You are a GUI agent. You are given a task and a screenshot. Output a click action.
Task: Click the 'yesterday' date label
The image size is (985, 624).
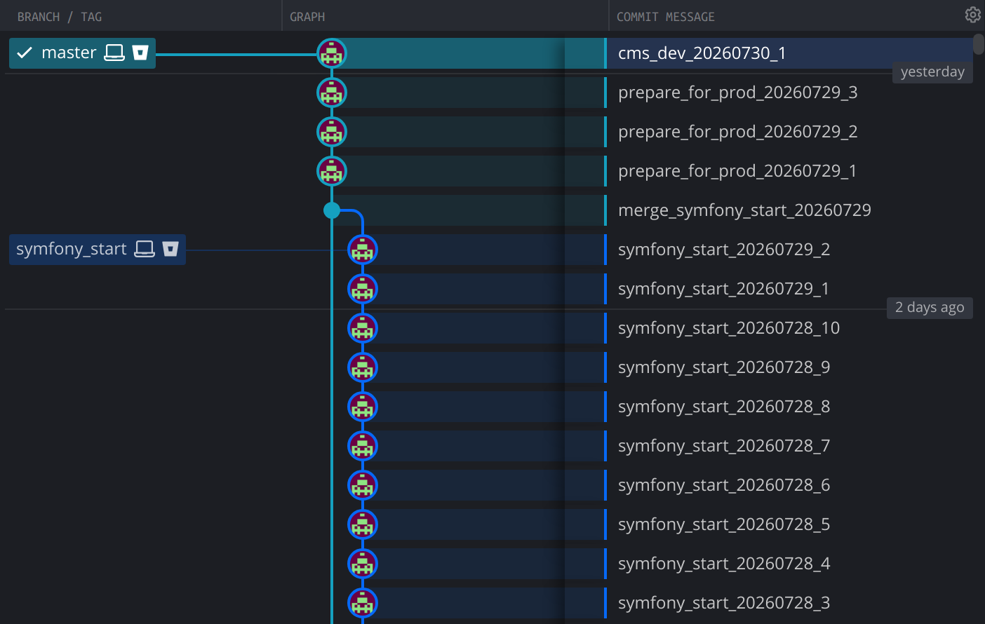(x=932, y=72)
